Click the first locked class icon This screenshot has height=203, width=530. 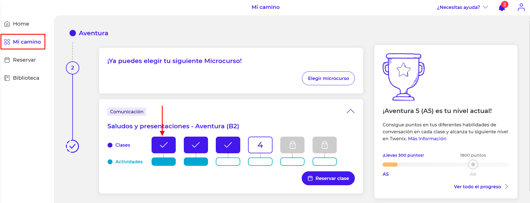[292, 145]
